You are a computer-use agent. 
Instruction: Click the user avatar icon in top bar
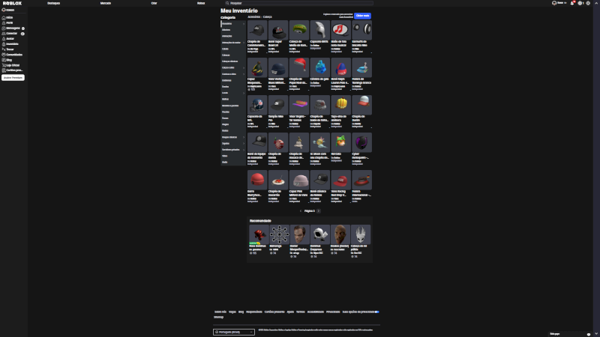click(554, 3)
